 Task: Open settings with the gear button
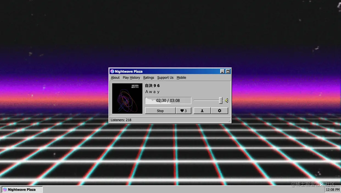219,111
